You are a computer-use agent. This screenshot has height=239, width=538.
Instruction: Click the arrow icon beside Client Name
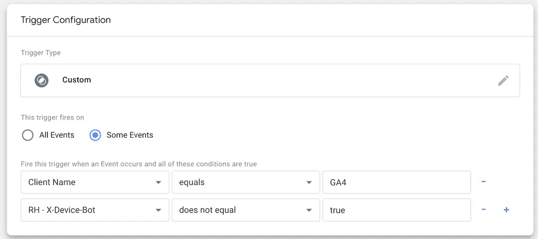coord(158,182)
